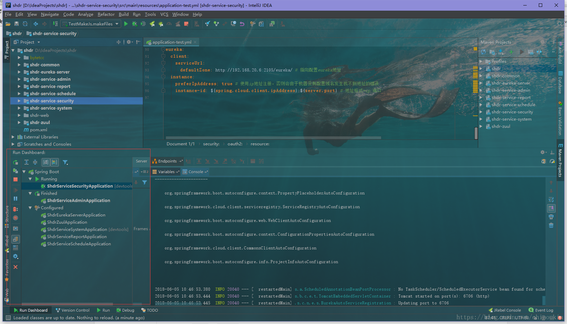The height and width of the screenshot is (324, 567).
Task: Click View Breakpoints icon in dashboard sidebar
Action: 15,209
